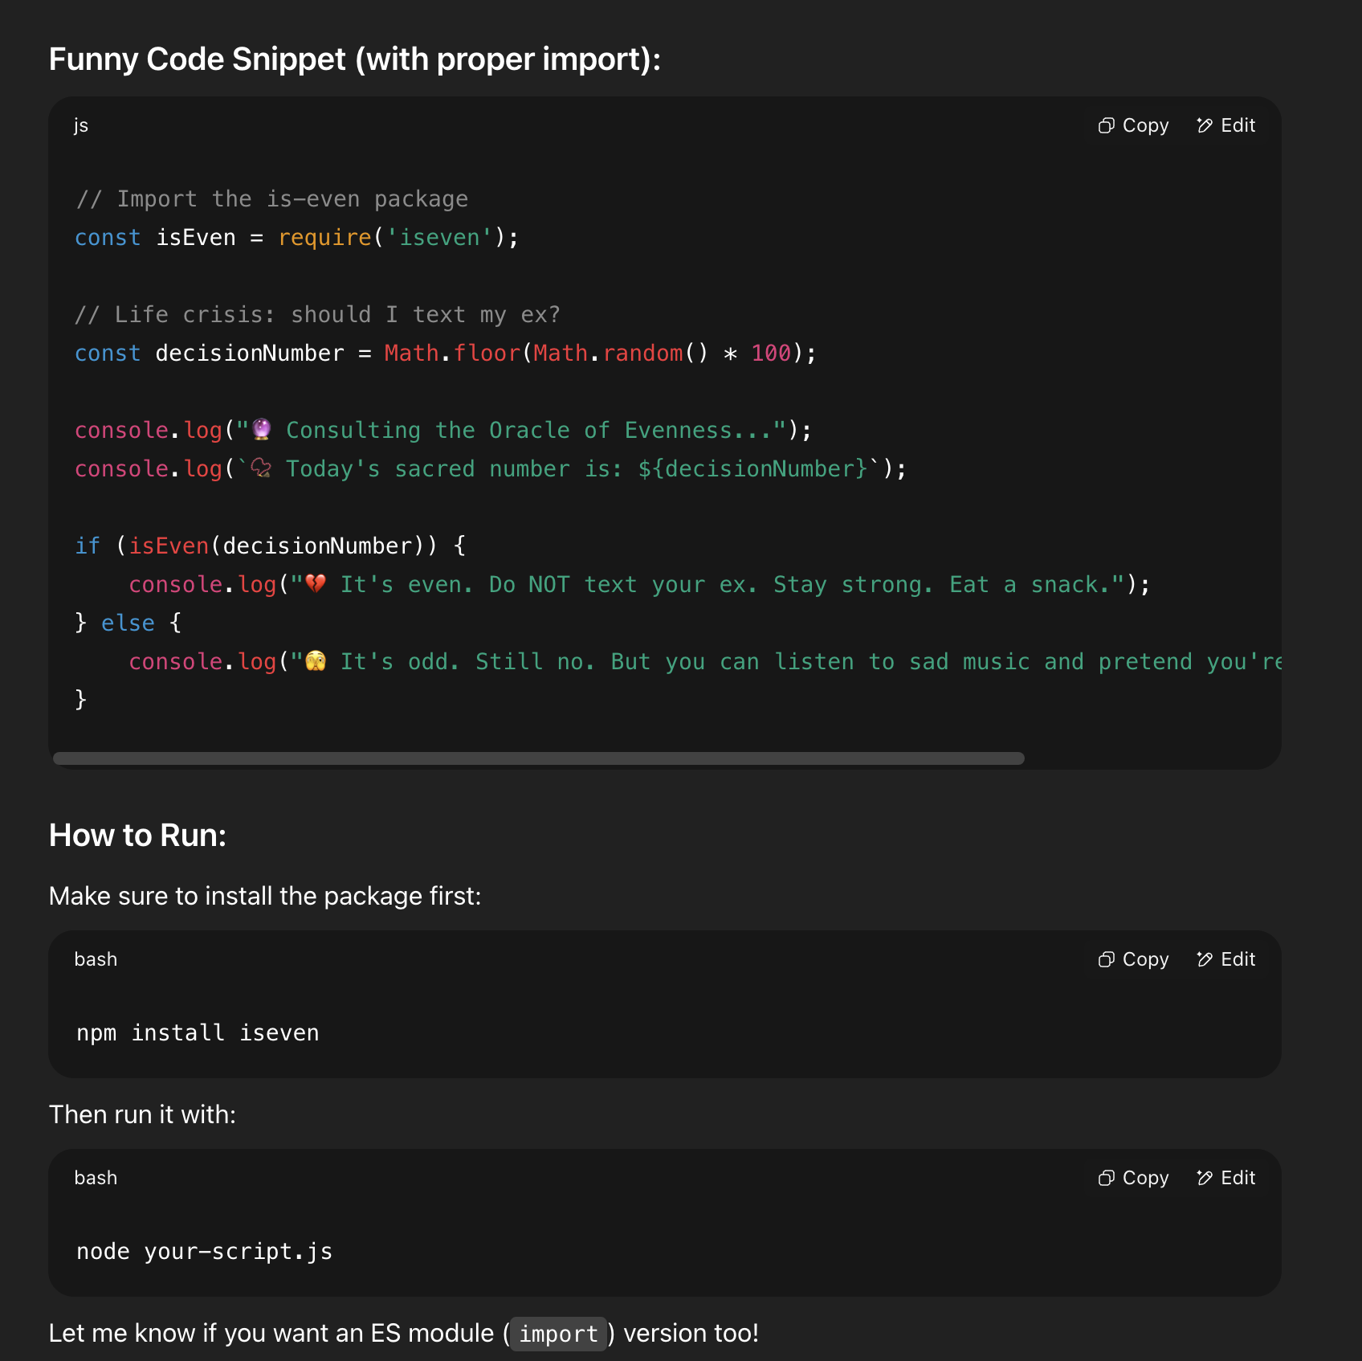Copy the js code snippet
This screenshot has width=1362, height=1361.
click(x=1133, y=125)
